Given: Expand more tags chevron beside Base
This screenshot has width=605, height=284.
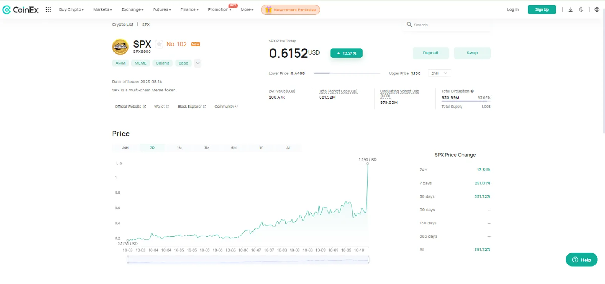Looking at the screenshot, I should click(x=197, y=63).
